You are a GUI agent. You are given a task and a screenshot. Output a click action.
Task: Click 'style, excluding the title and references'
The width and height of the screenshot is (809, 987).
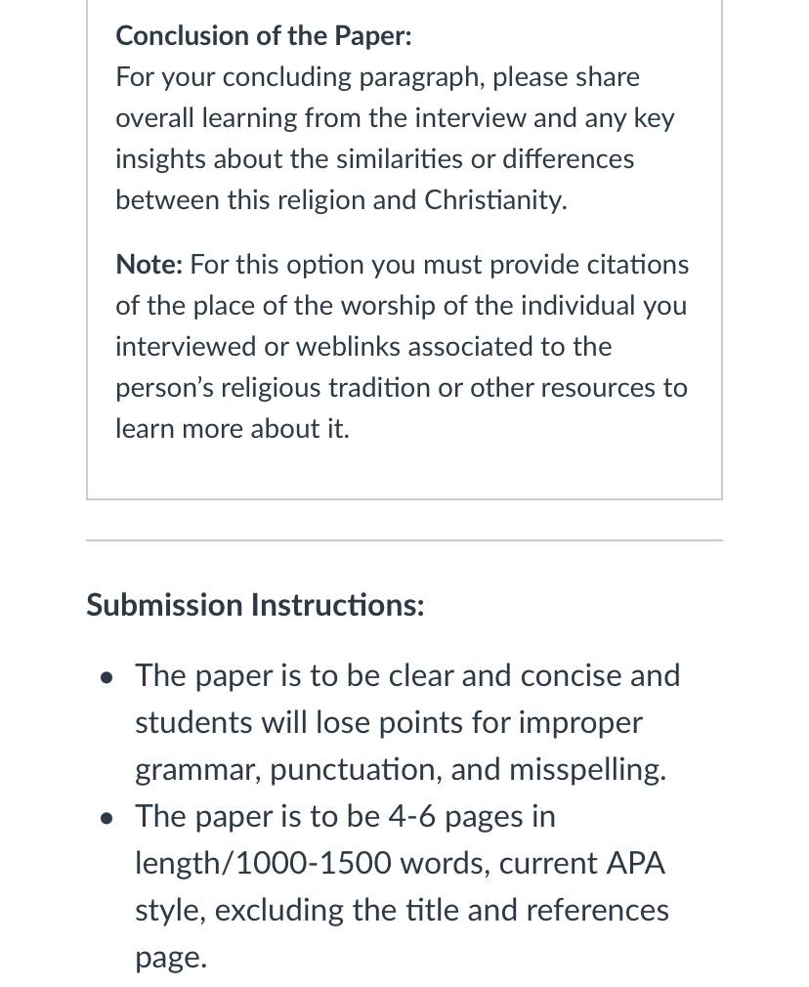click(x=403, y=910)
